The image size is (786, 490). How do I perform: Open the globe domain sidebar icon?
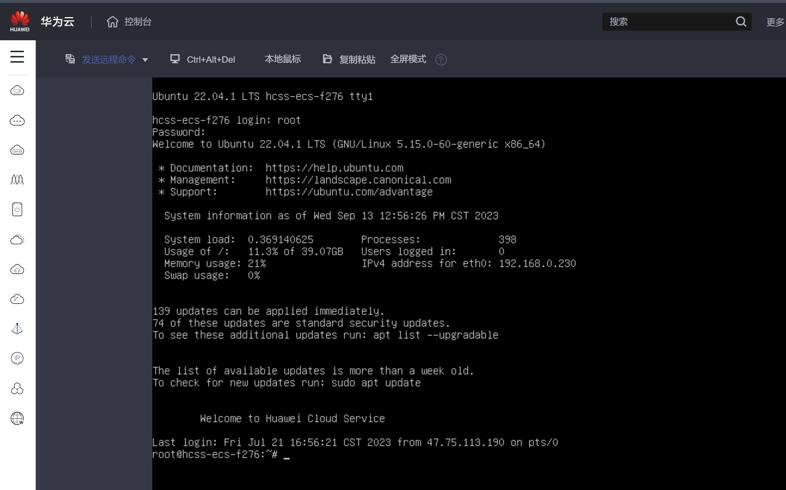point(17,418)
